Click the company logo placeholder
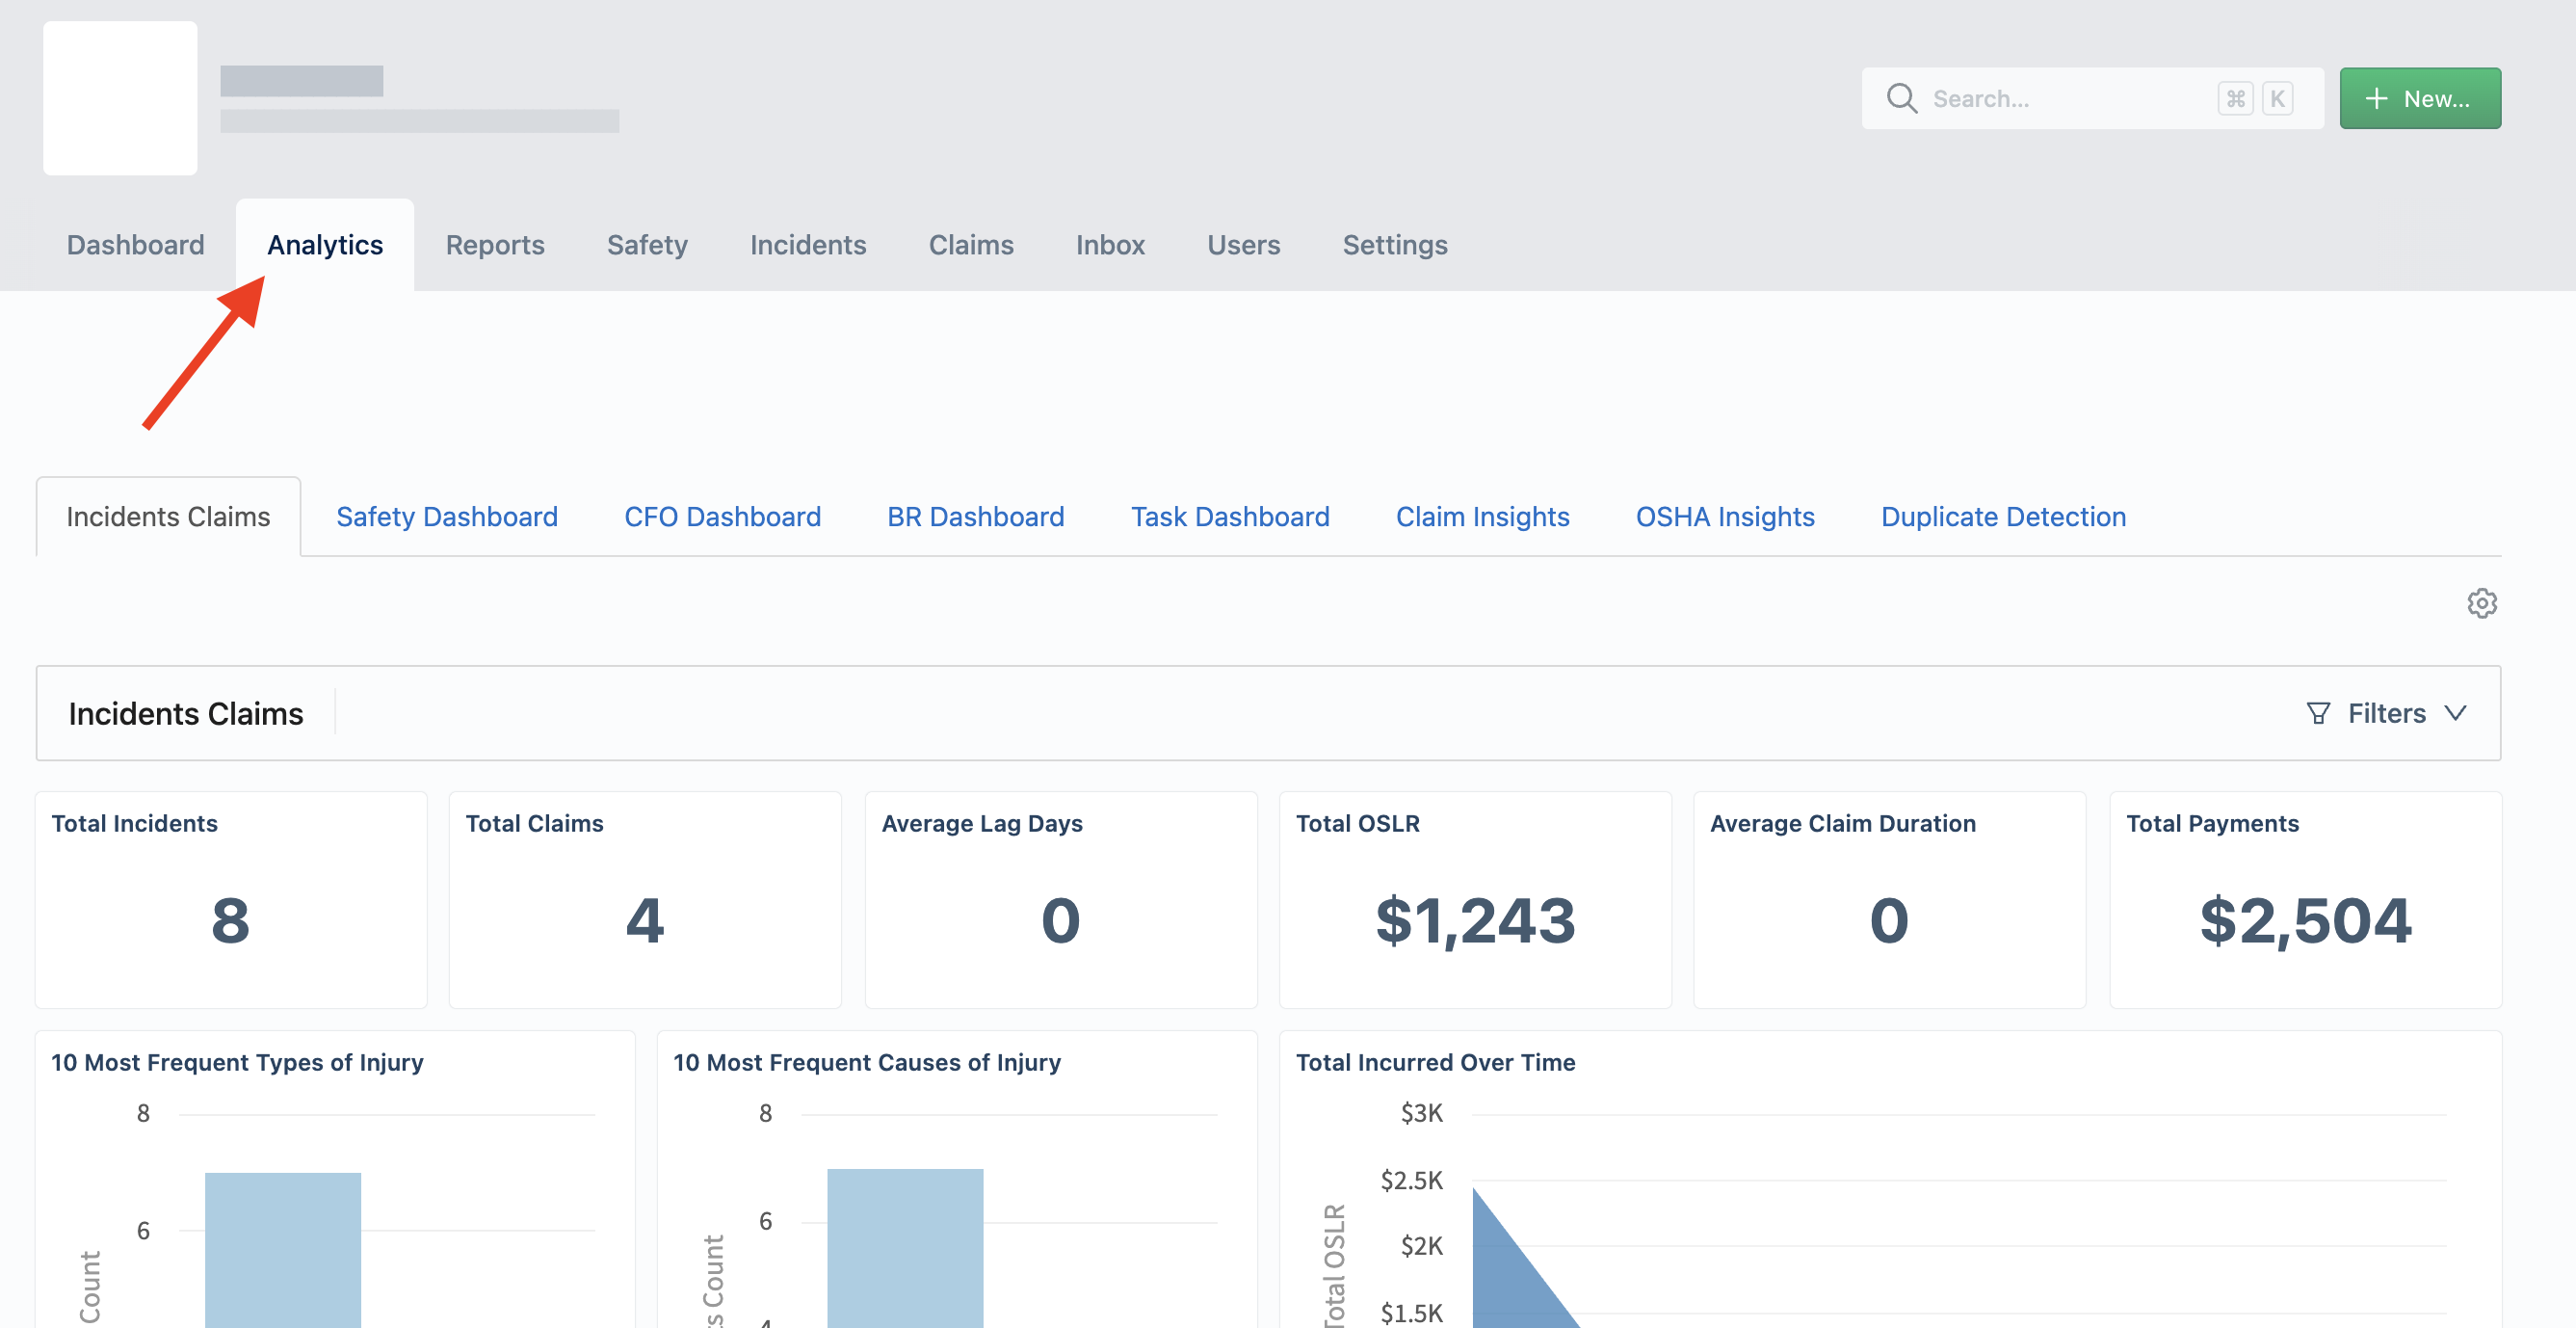The width and height of the screenshot is (2576, 1328). point(120,98)
